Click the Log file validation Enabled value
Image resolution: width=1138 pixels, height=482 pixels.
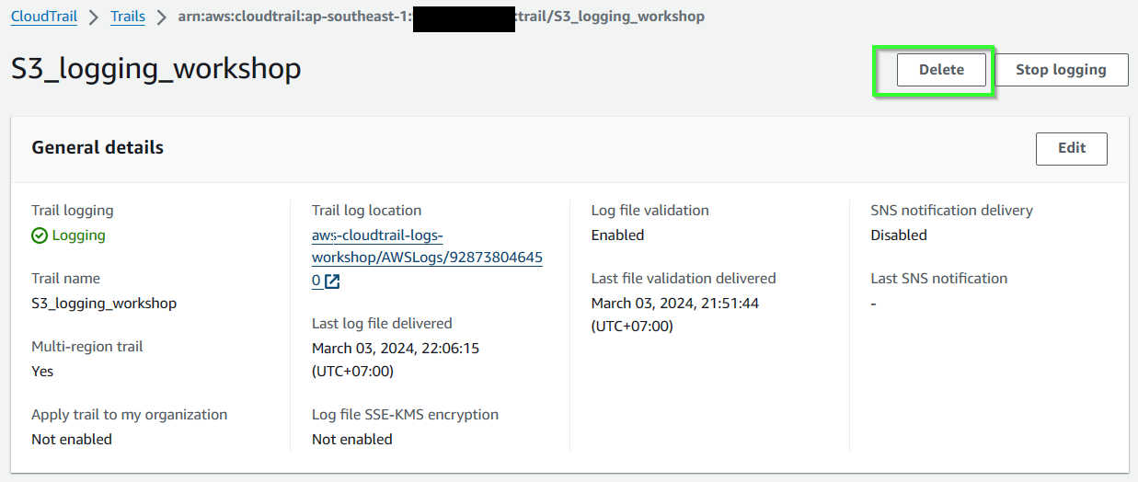[x=617, y=235]
